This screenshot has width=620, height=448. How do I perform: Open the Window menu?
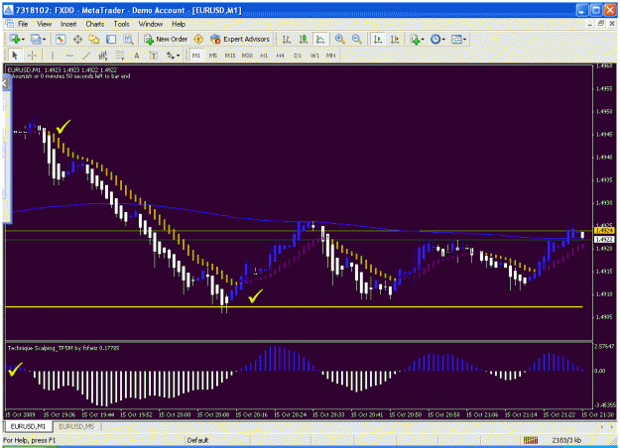point(150,24)
